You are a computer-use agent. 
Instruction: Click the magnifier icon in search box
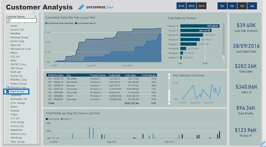pyautogui.click(x=9, y=21)
